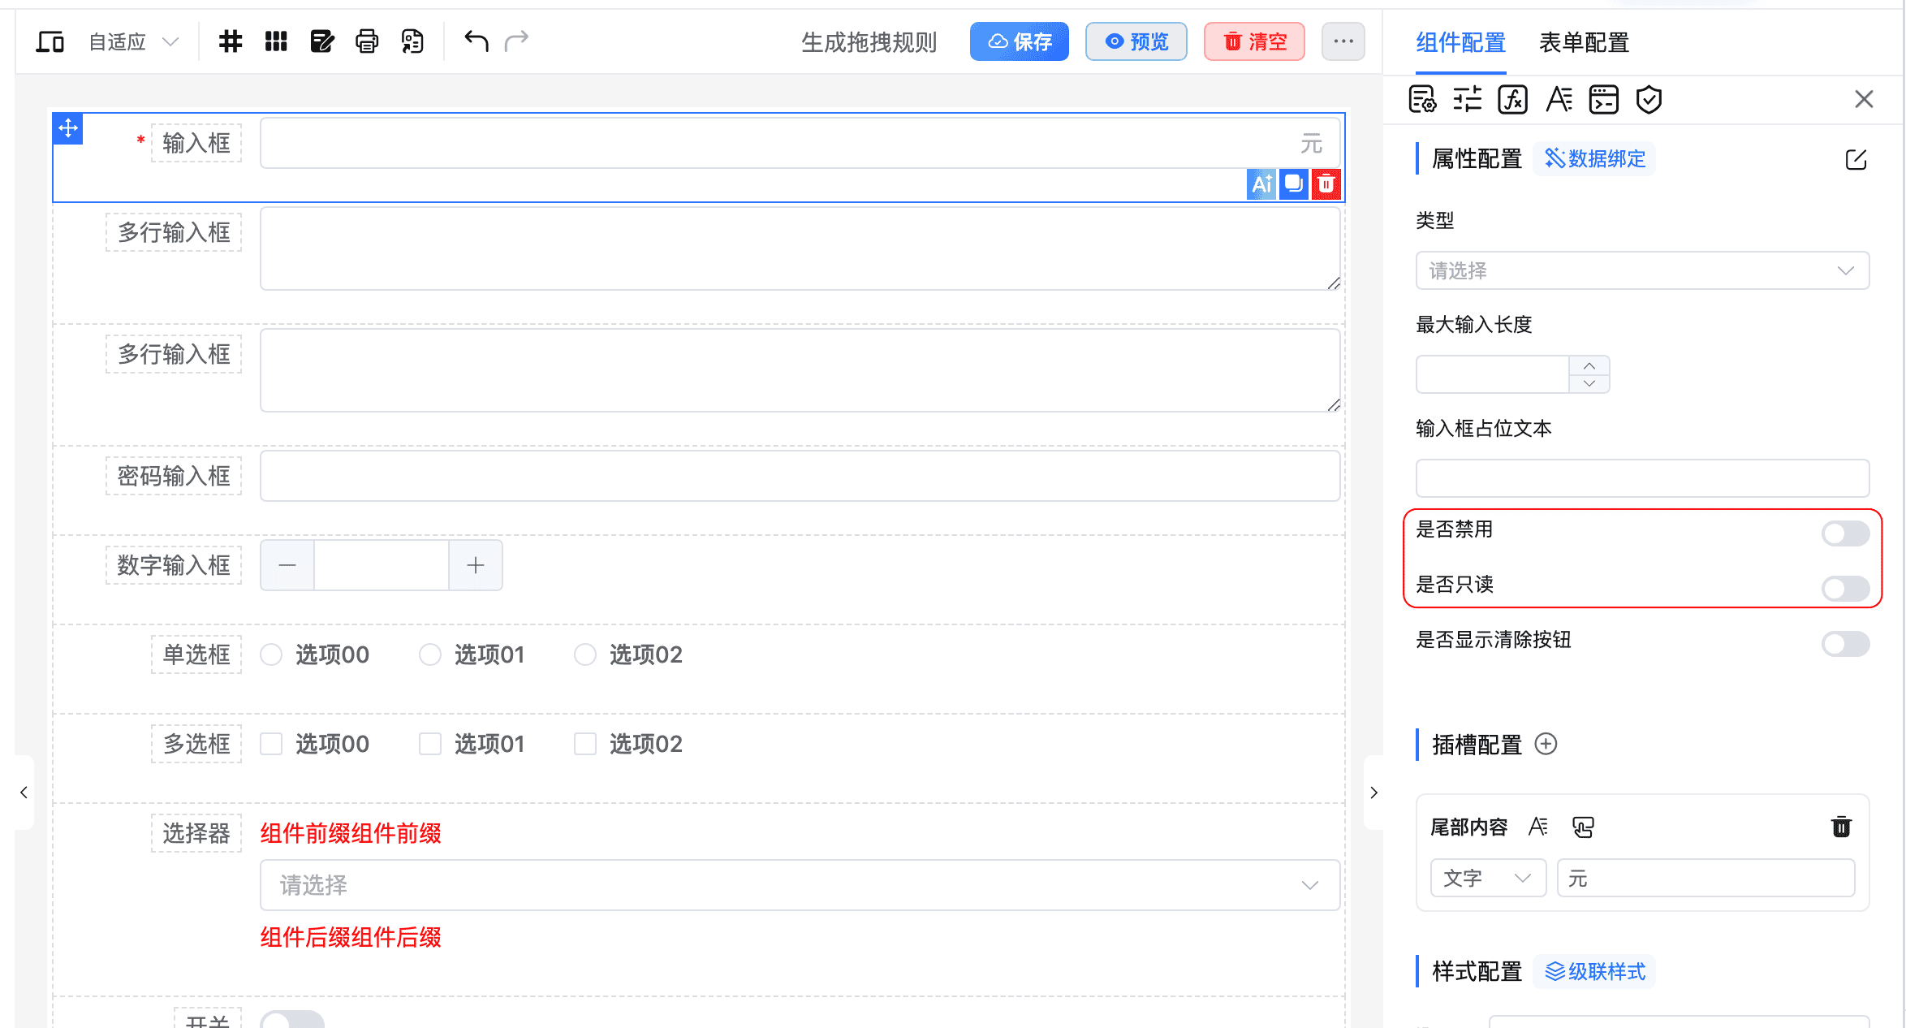Toggle the 是否禁用 switch
1906x1028 pixels.
click(1845, 533)
